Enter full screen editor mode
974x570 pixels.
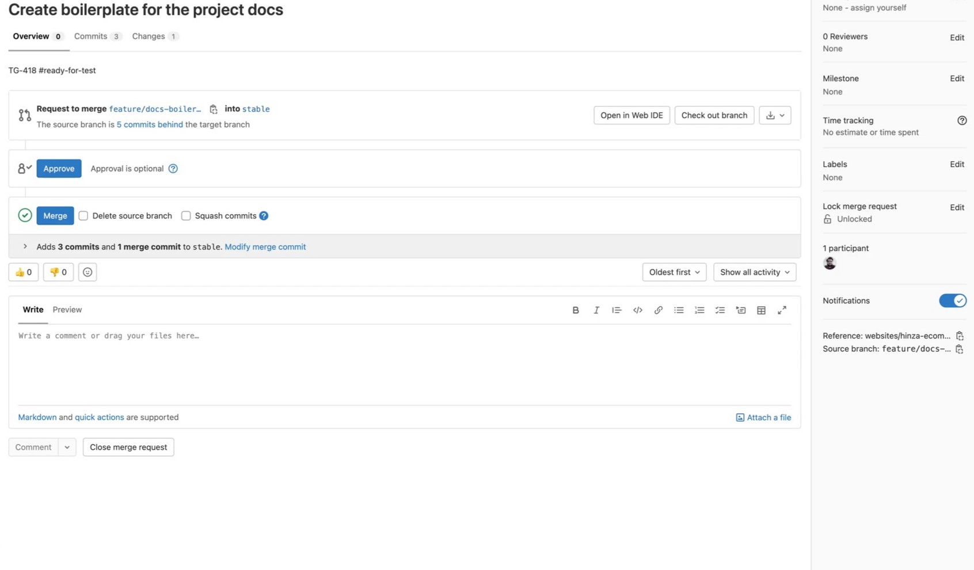(782, 310)
